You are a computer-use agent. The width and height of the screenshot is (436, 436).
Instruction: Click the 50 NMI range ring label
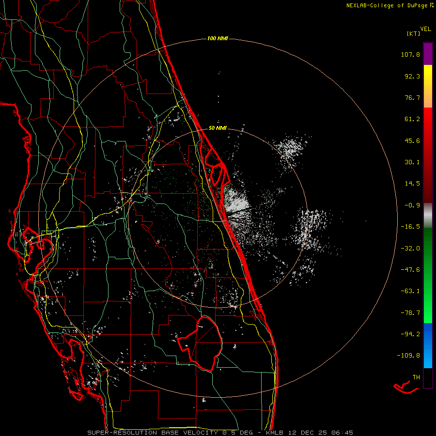218,128
